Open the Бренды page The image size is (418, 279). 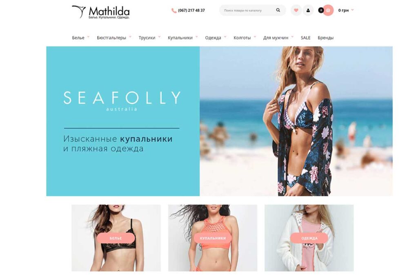(325, 38)
